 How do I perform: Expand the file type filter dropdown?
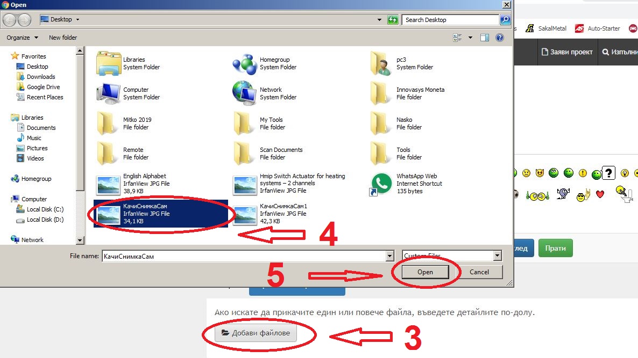pos(497,256)
